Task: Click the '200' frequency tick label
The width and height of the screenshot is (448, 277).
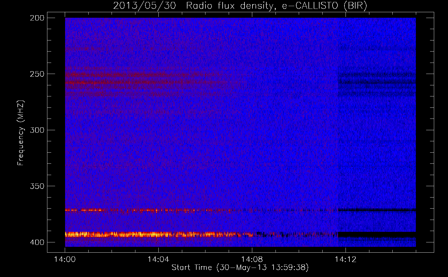Action: pos(37,18)
